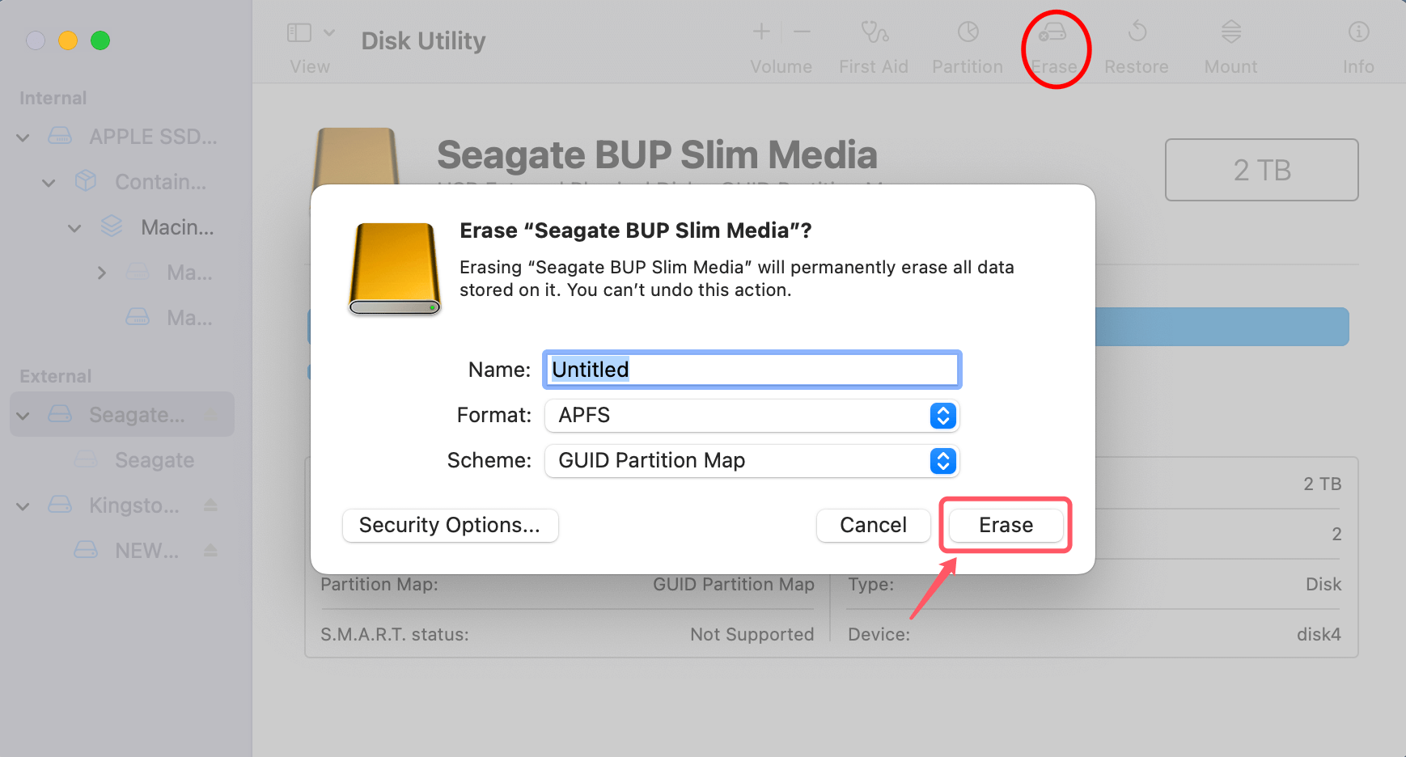
Task: Select Seagate volume in the sidebar
Action: point(154,459)
